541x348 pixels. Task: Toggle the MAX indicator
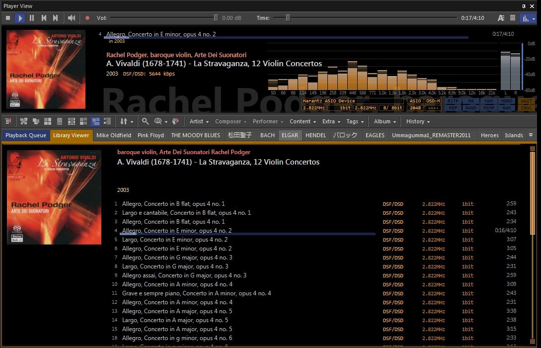tap(488, 101)
